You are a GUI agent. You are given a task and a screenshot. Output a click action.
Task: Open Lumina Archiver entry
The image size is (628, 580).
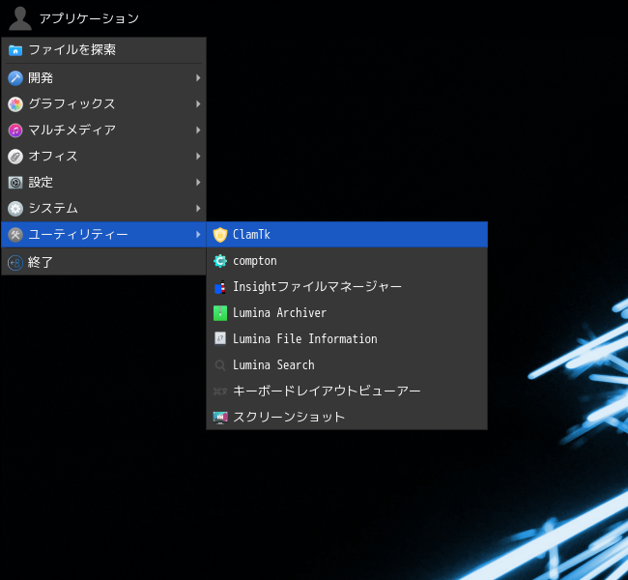(347, 313)
